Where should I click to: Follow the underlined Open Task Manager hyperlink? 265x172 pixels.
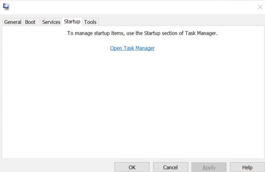[132, 48]
